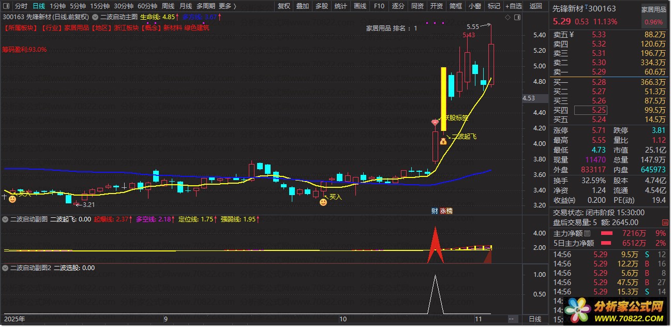Screen dimensions: 672x327
Task: Toggle the left sidebar panel icon
Action: [x=6, y=6]
